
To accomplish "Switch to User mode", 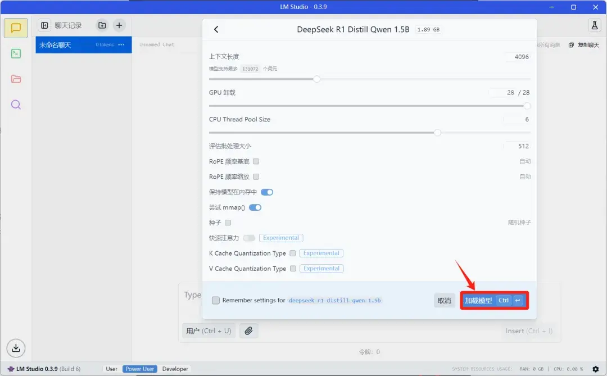I will (x=111, y=369).
